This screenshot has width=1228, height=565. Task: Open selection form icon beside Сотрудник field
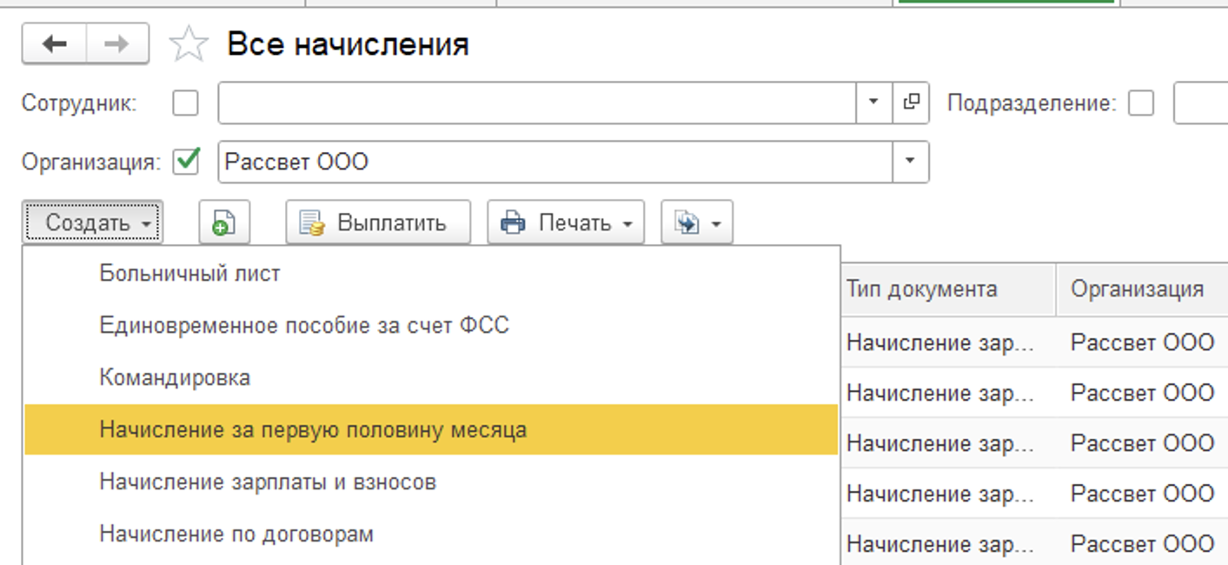point(911,103)
